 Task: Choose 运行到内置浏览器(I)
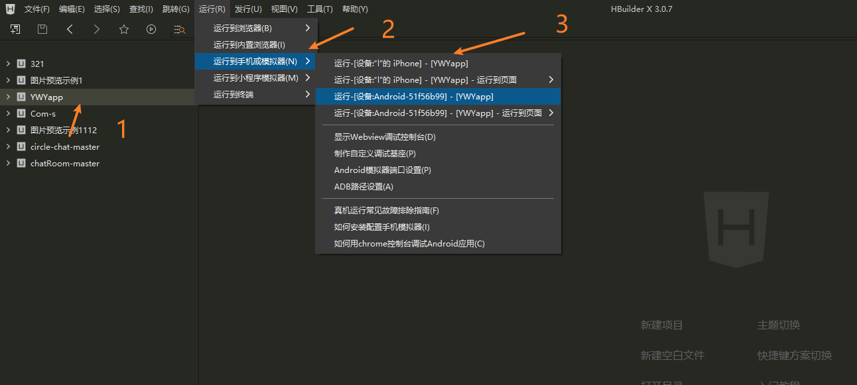256,45
